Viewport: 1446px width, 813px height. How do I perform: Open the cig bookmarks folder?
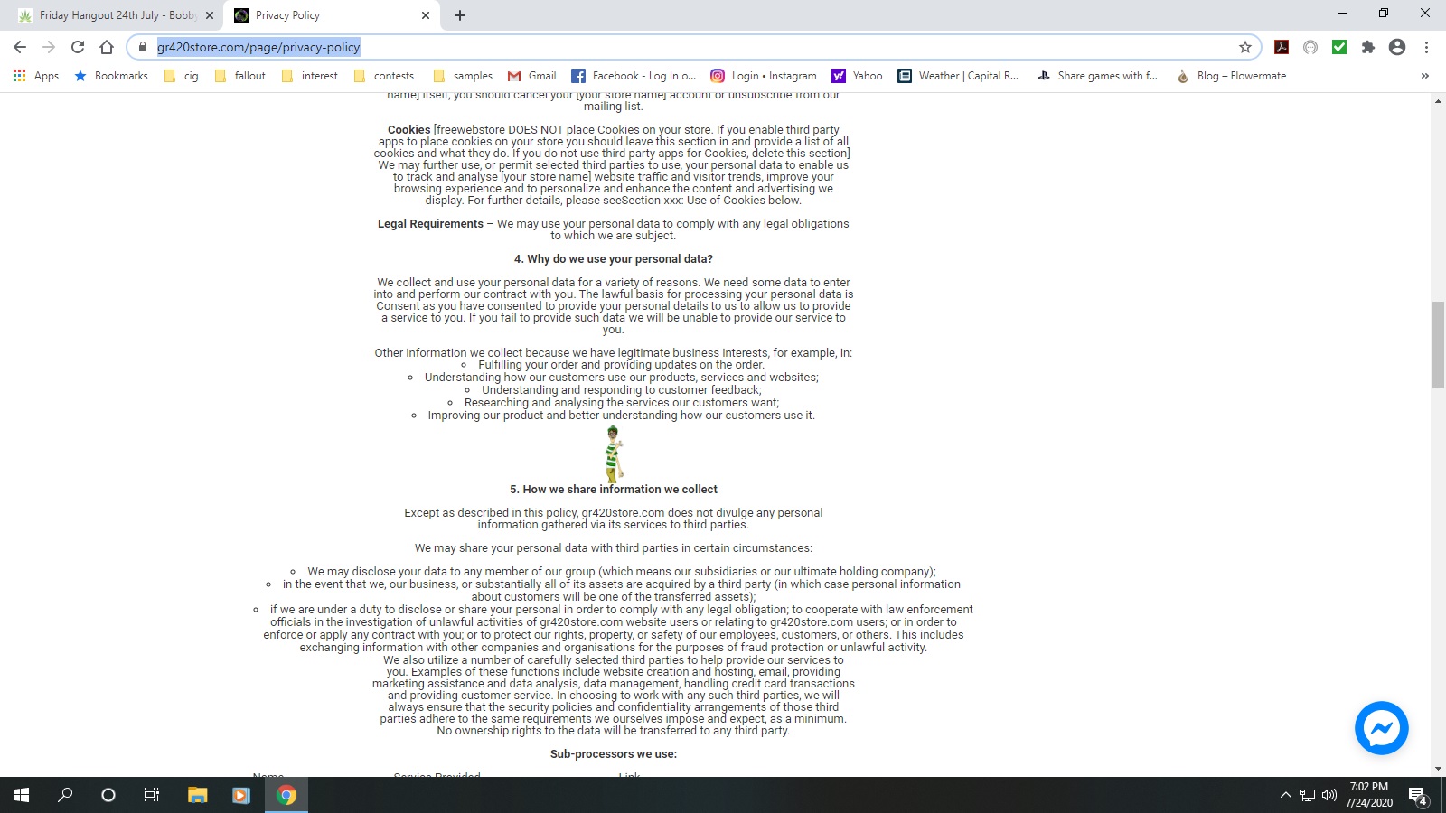[181, 76]
